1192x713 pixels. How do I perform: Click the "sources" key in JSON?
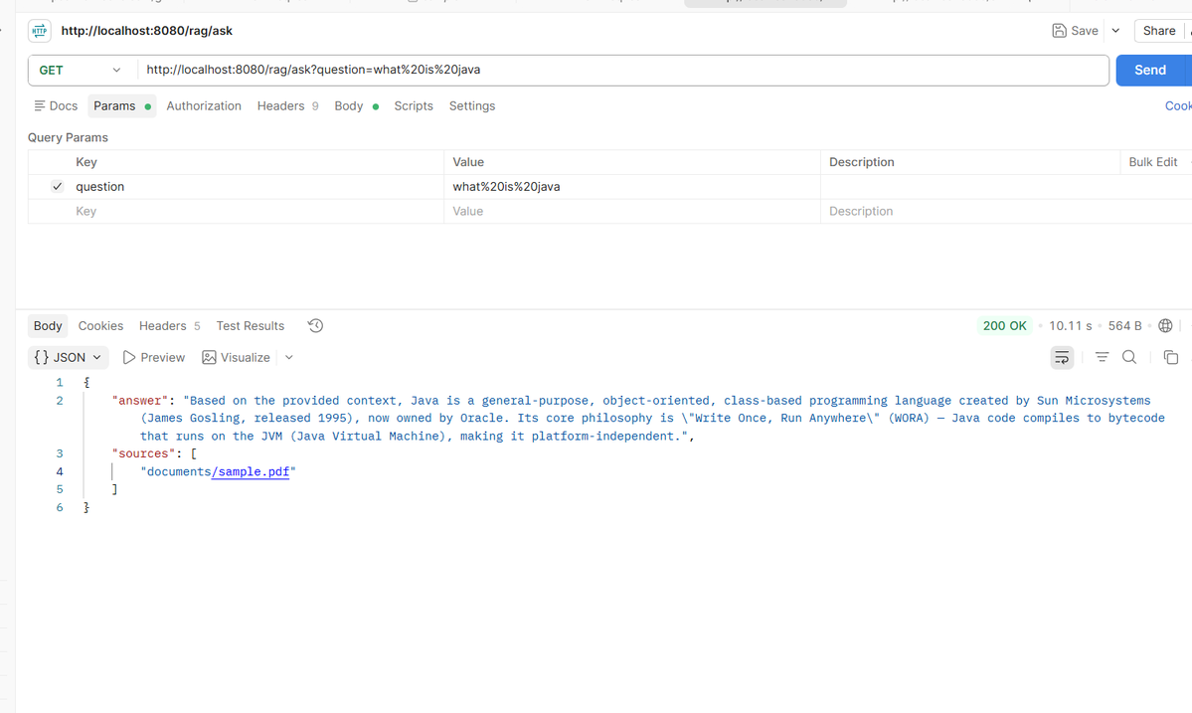pos(144,453)
